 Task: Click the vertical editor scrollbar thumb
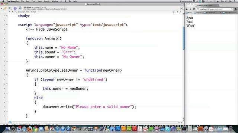[x=183, y=38]
